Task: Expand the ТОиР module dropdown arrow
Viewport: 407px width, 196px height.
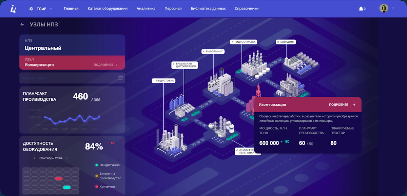Action: click(x=51, y=9)
